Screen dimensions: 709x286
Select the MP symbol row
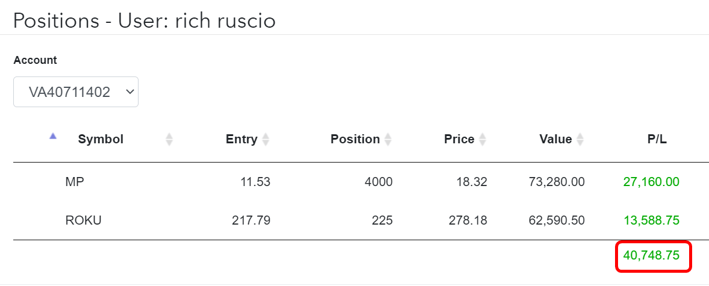(75, 182)
